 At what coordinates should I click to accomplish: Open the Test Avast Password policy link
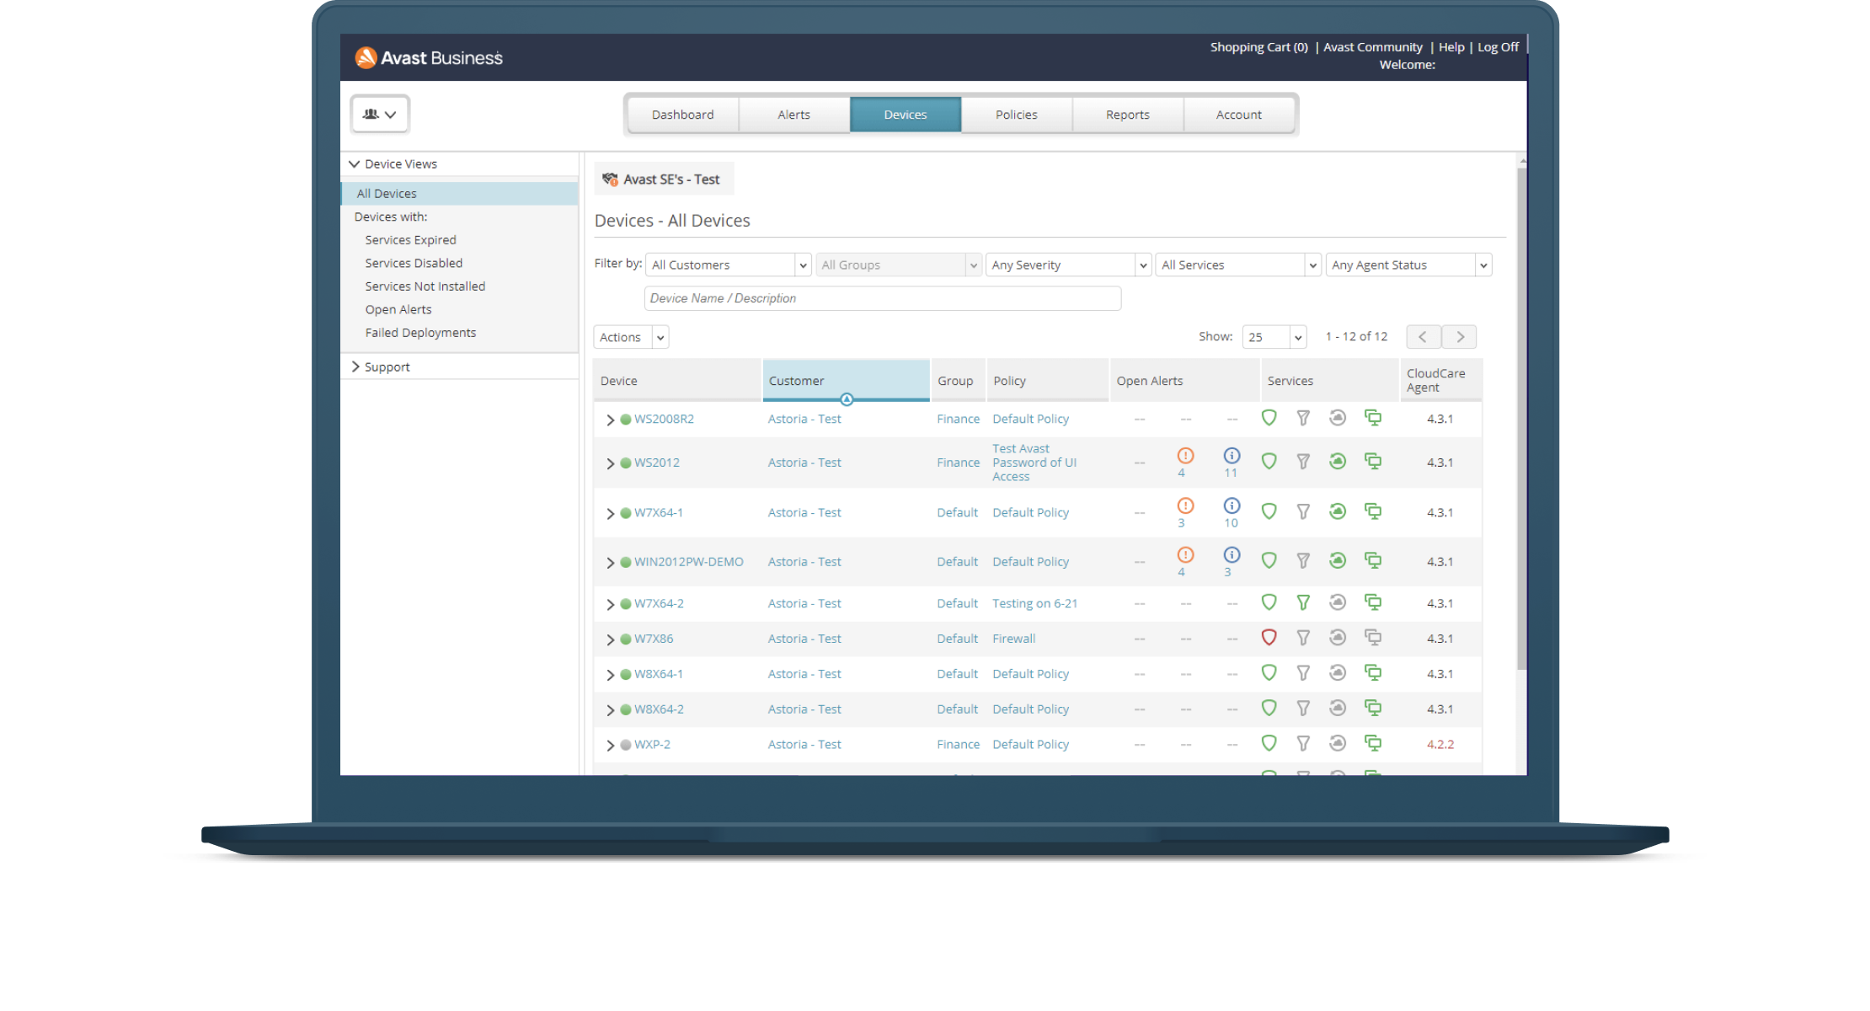pyautogui.click(x=1034, y=463)
